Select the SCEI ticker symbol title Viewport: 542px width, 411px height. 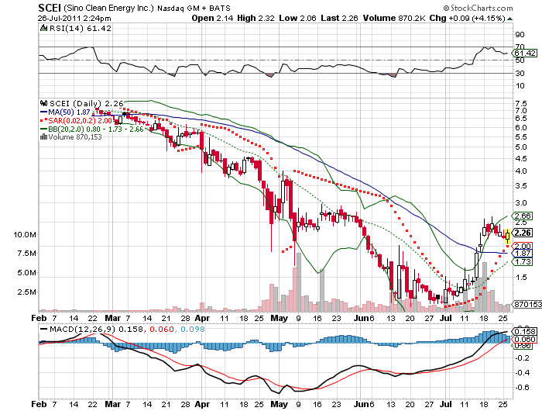pyautogui.click(x=50, y=8)
